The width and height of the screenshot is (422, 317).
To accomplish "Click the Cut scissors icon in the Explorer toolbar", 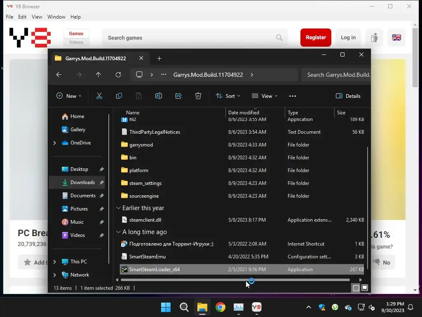I will [99, 96].
